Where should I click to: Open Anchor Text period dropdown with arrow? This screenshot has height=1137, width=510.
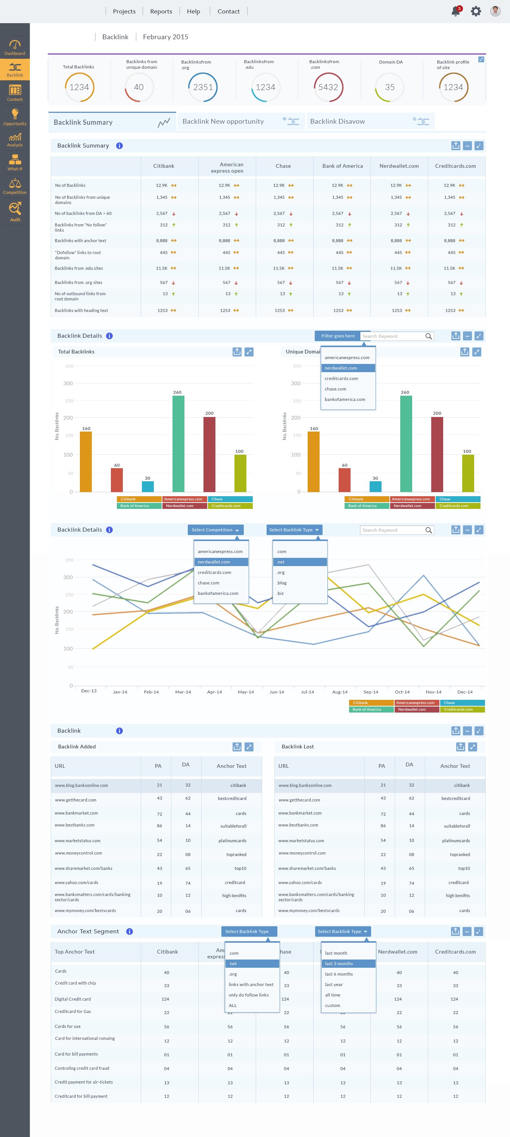click(343, 931)
